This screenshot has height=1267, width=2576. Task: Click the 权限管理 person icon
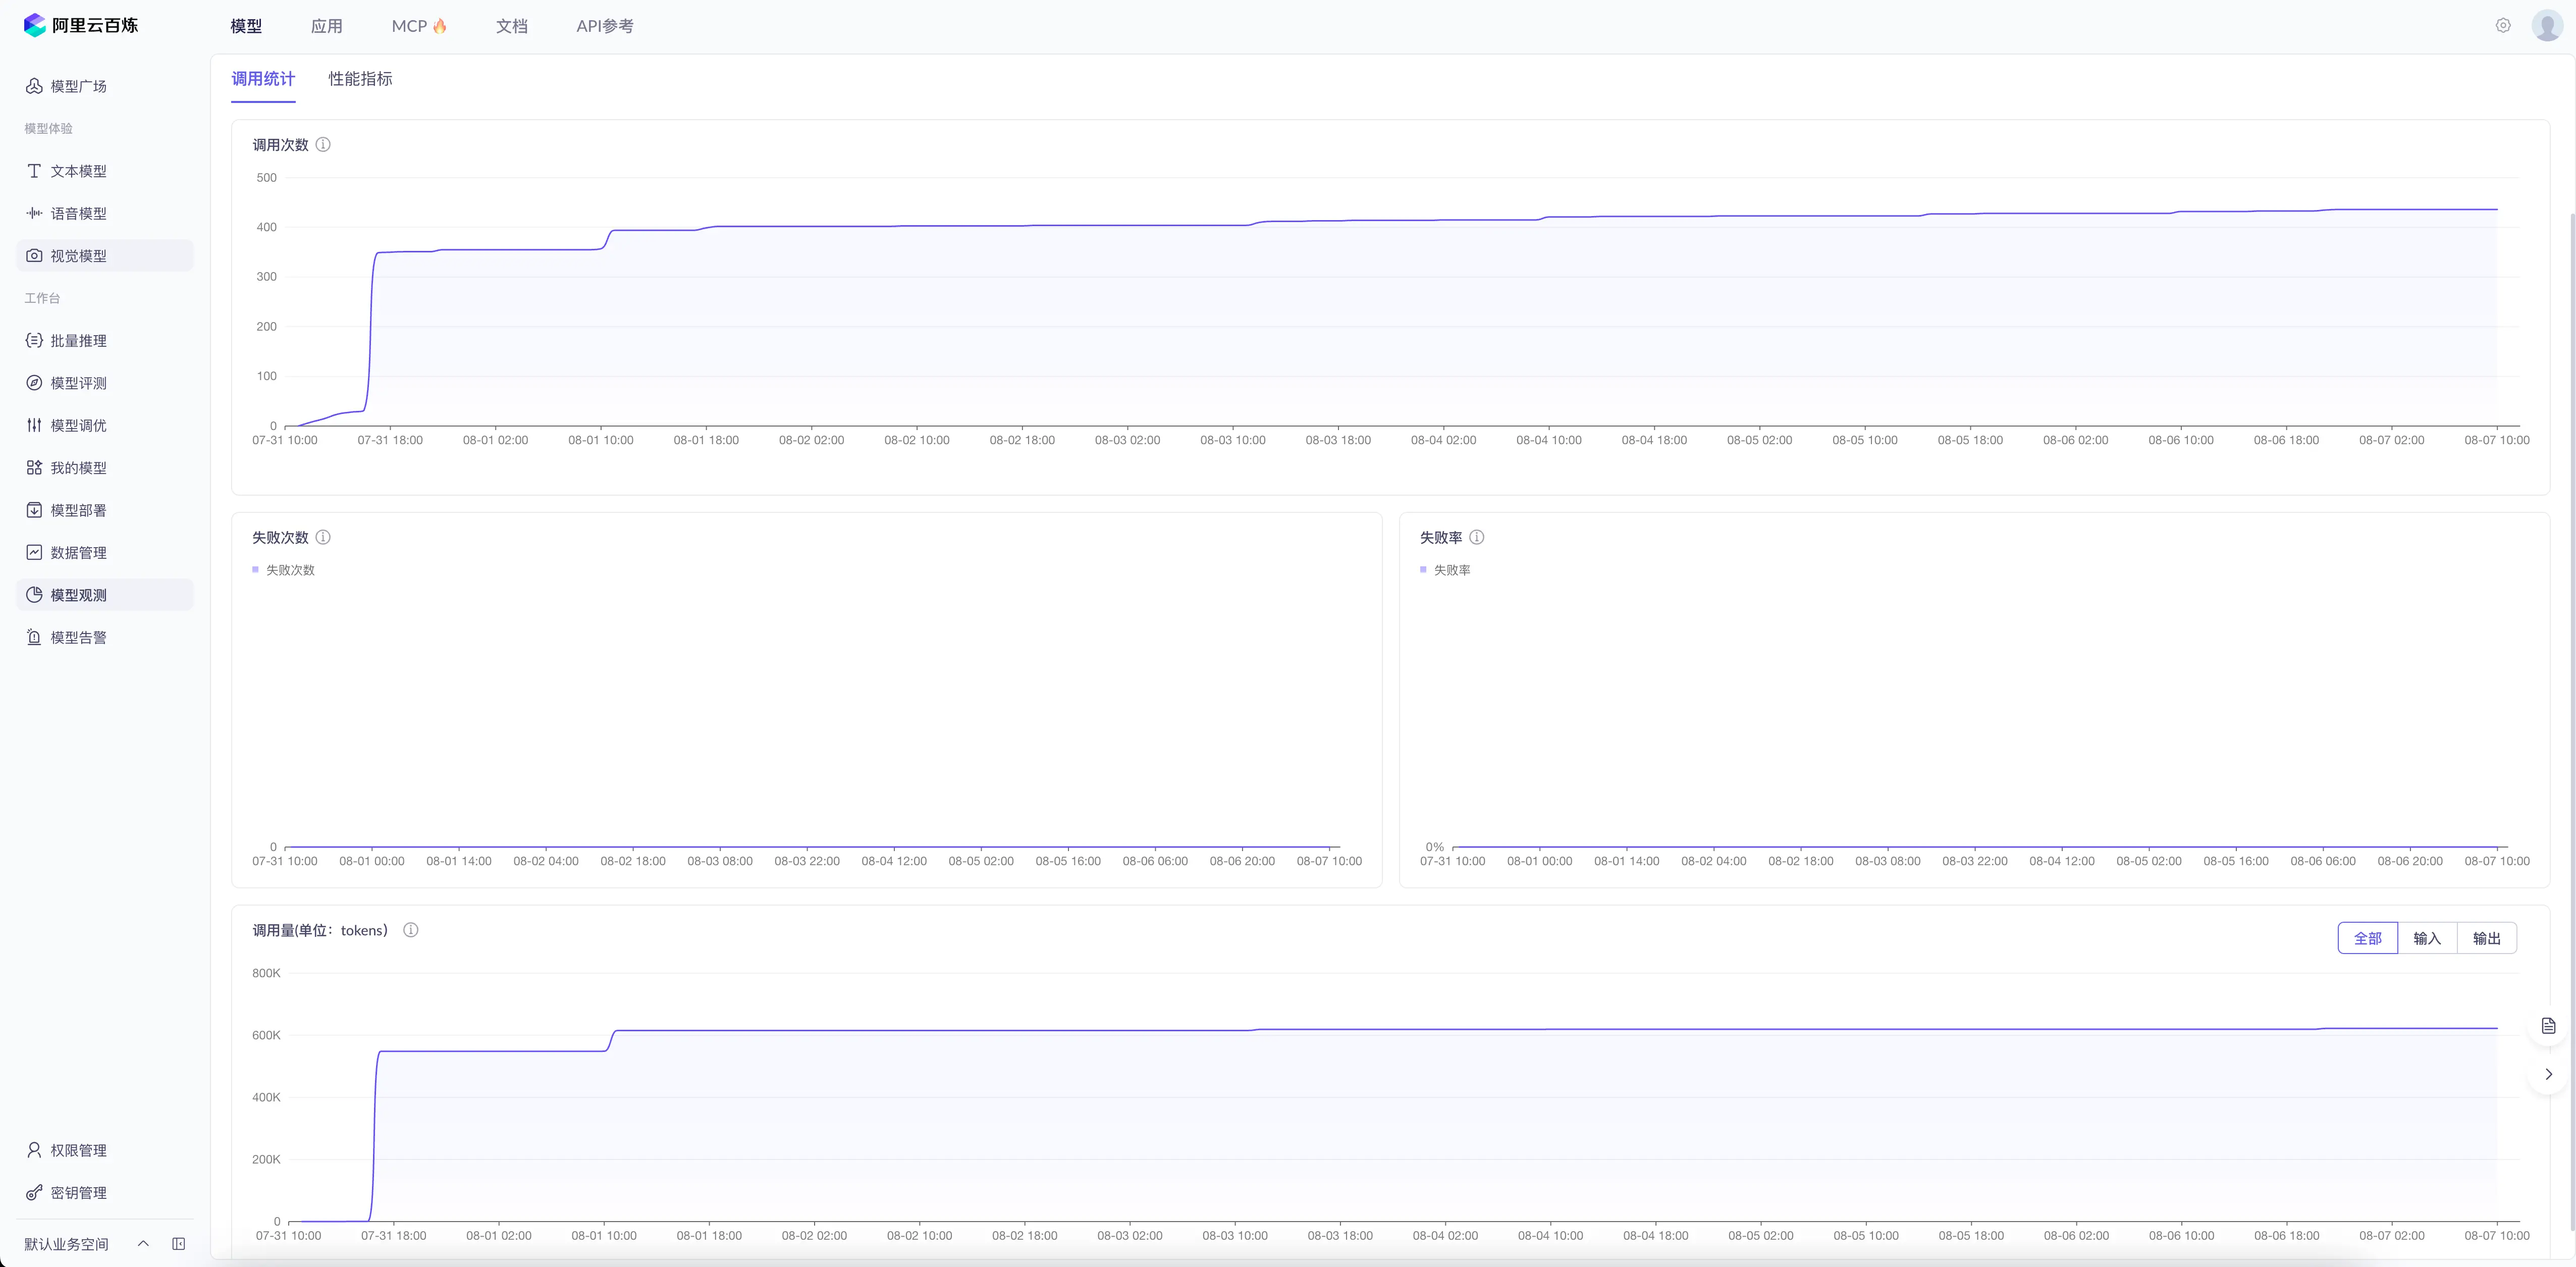point(34,1150)
